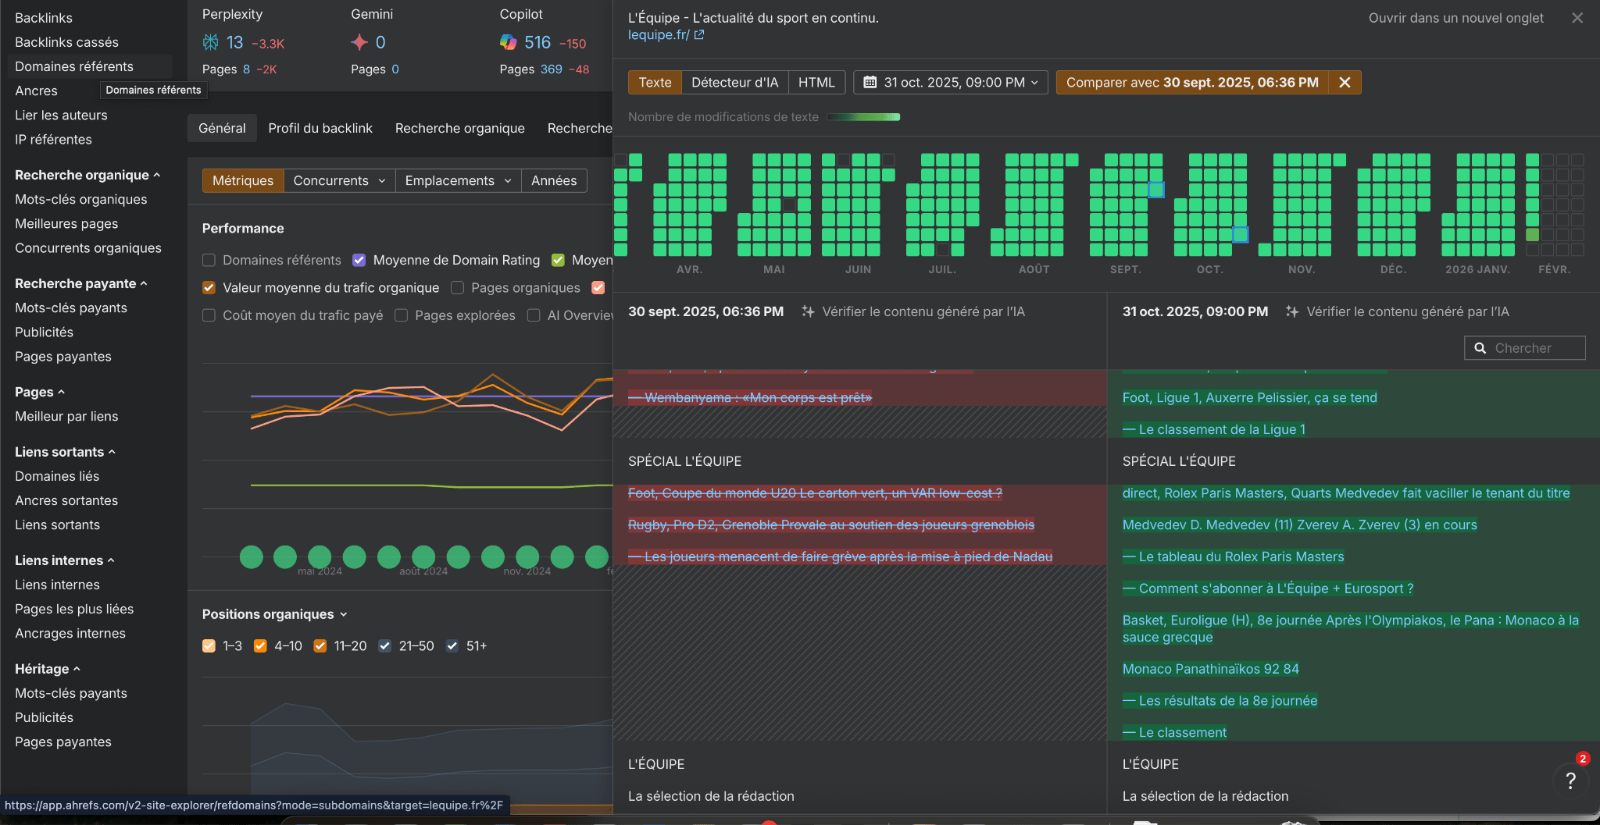Viewport: 1600px width, 825px height.
Task: Switch to the Détecteur d'IA tab
Action: point(734,83)
